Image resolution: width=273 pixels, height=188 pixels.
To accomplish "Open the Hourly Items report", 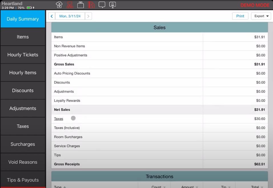I will 23,73.
